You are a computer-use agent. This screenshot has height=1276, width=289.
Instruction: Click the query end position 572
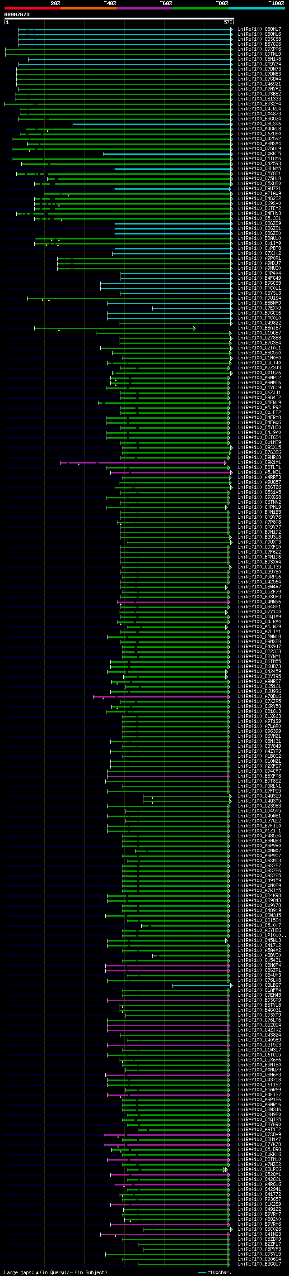[228, 22]
